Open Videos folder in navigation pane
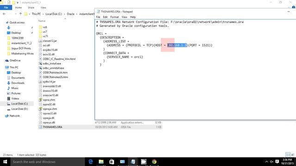The image size is (296, 166). 15,98
